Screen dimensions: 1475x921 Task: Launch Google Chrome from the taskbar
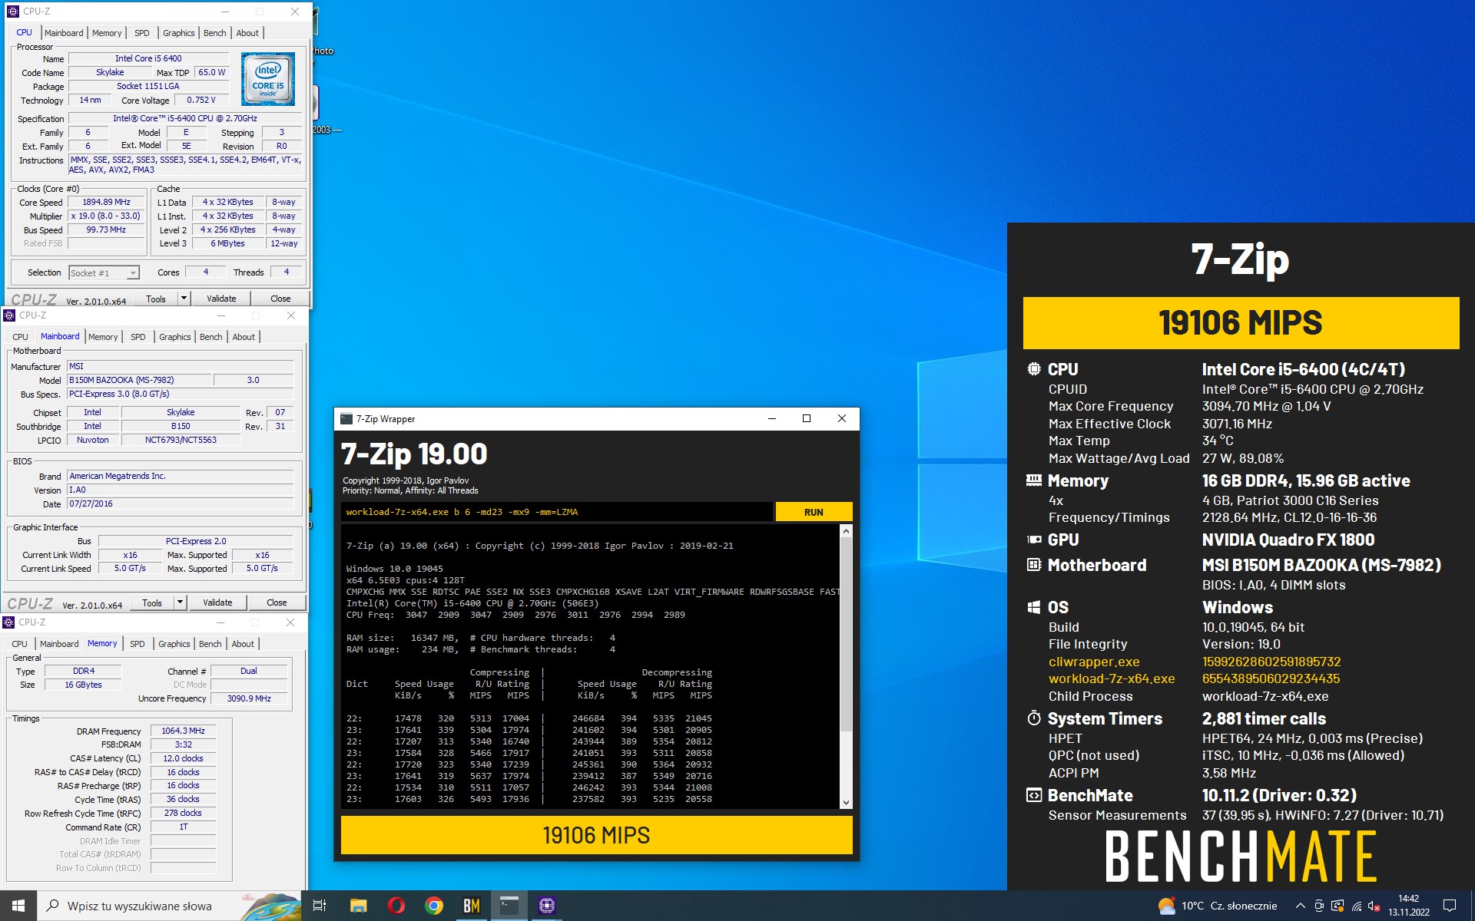(x=434, y=906)
